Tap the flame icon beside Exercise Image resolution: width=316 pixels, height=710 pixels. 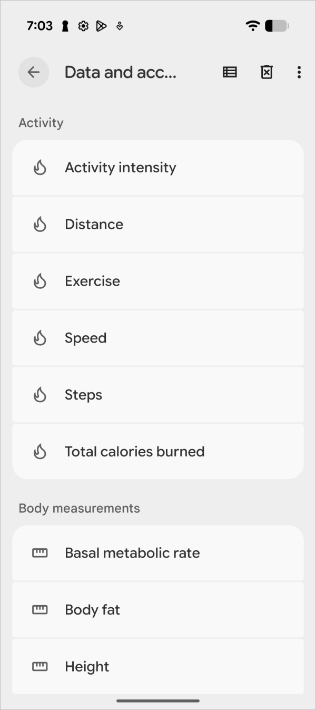[x=40, y=281]
